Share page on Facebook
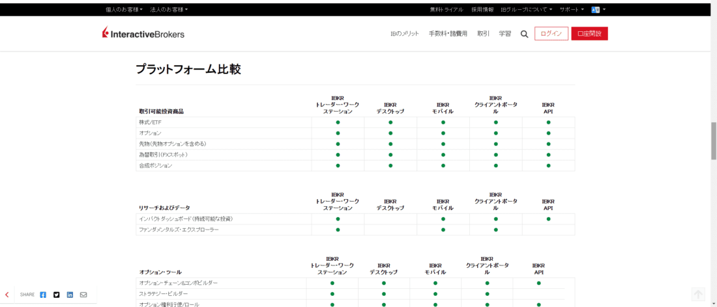This screenshot has width=717, height=307. (x=43, y=295)
